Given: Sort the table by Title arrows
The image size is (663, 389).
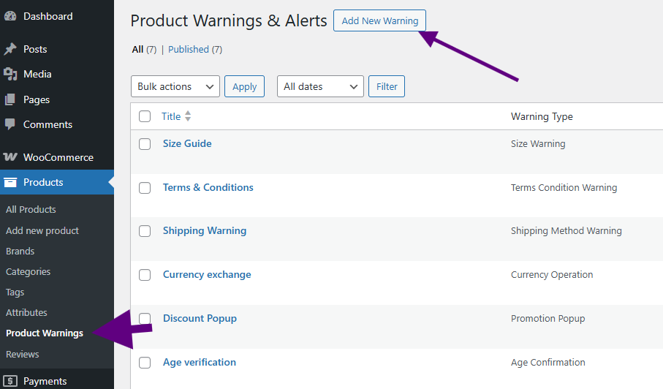Looking at the screenshot, I should click(188, 116).
